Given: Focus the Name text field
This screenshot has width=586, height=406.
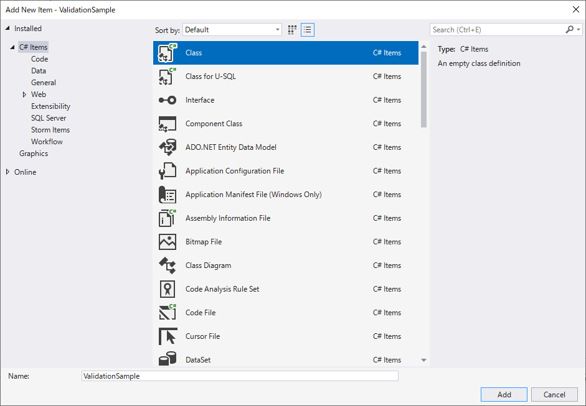Looking at the screenshot, I should (x=240, y=376).
